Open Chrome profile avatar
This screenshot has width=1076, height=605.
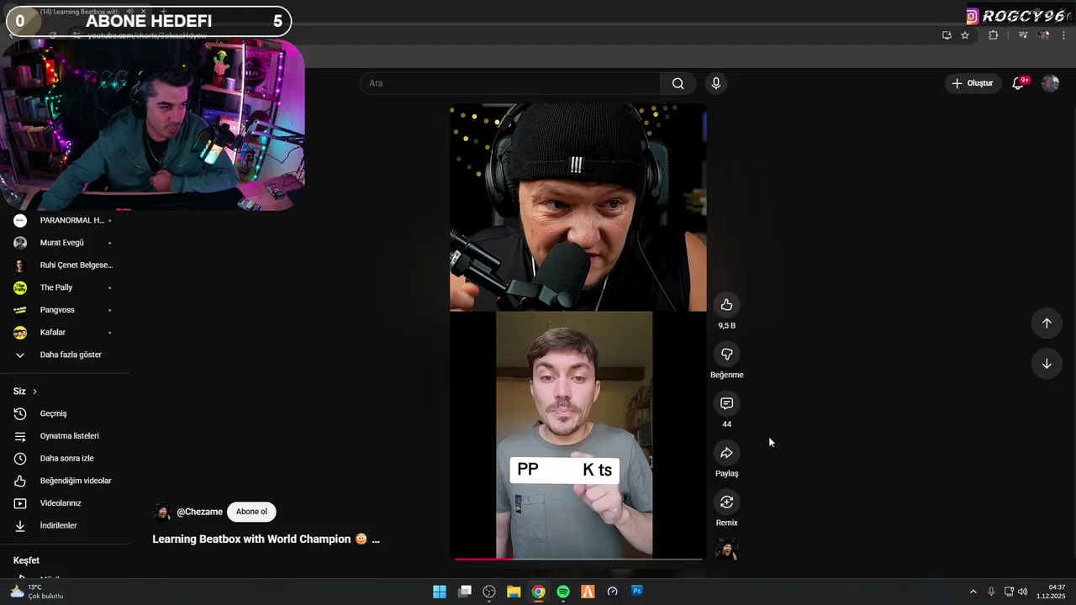[1044, 35]
